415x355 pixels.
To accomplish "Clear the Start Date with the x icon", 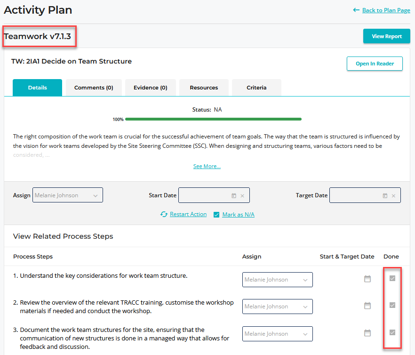I will click(x=242, y=196).
